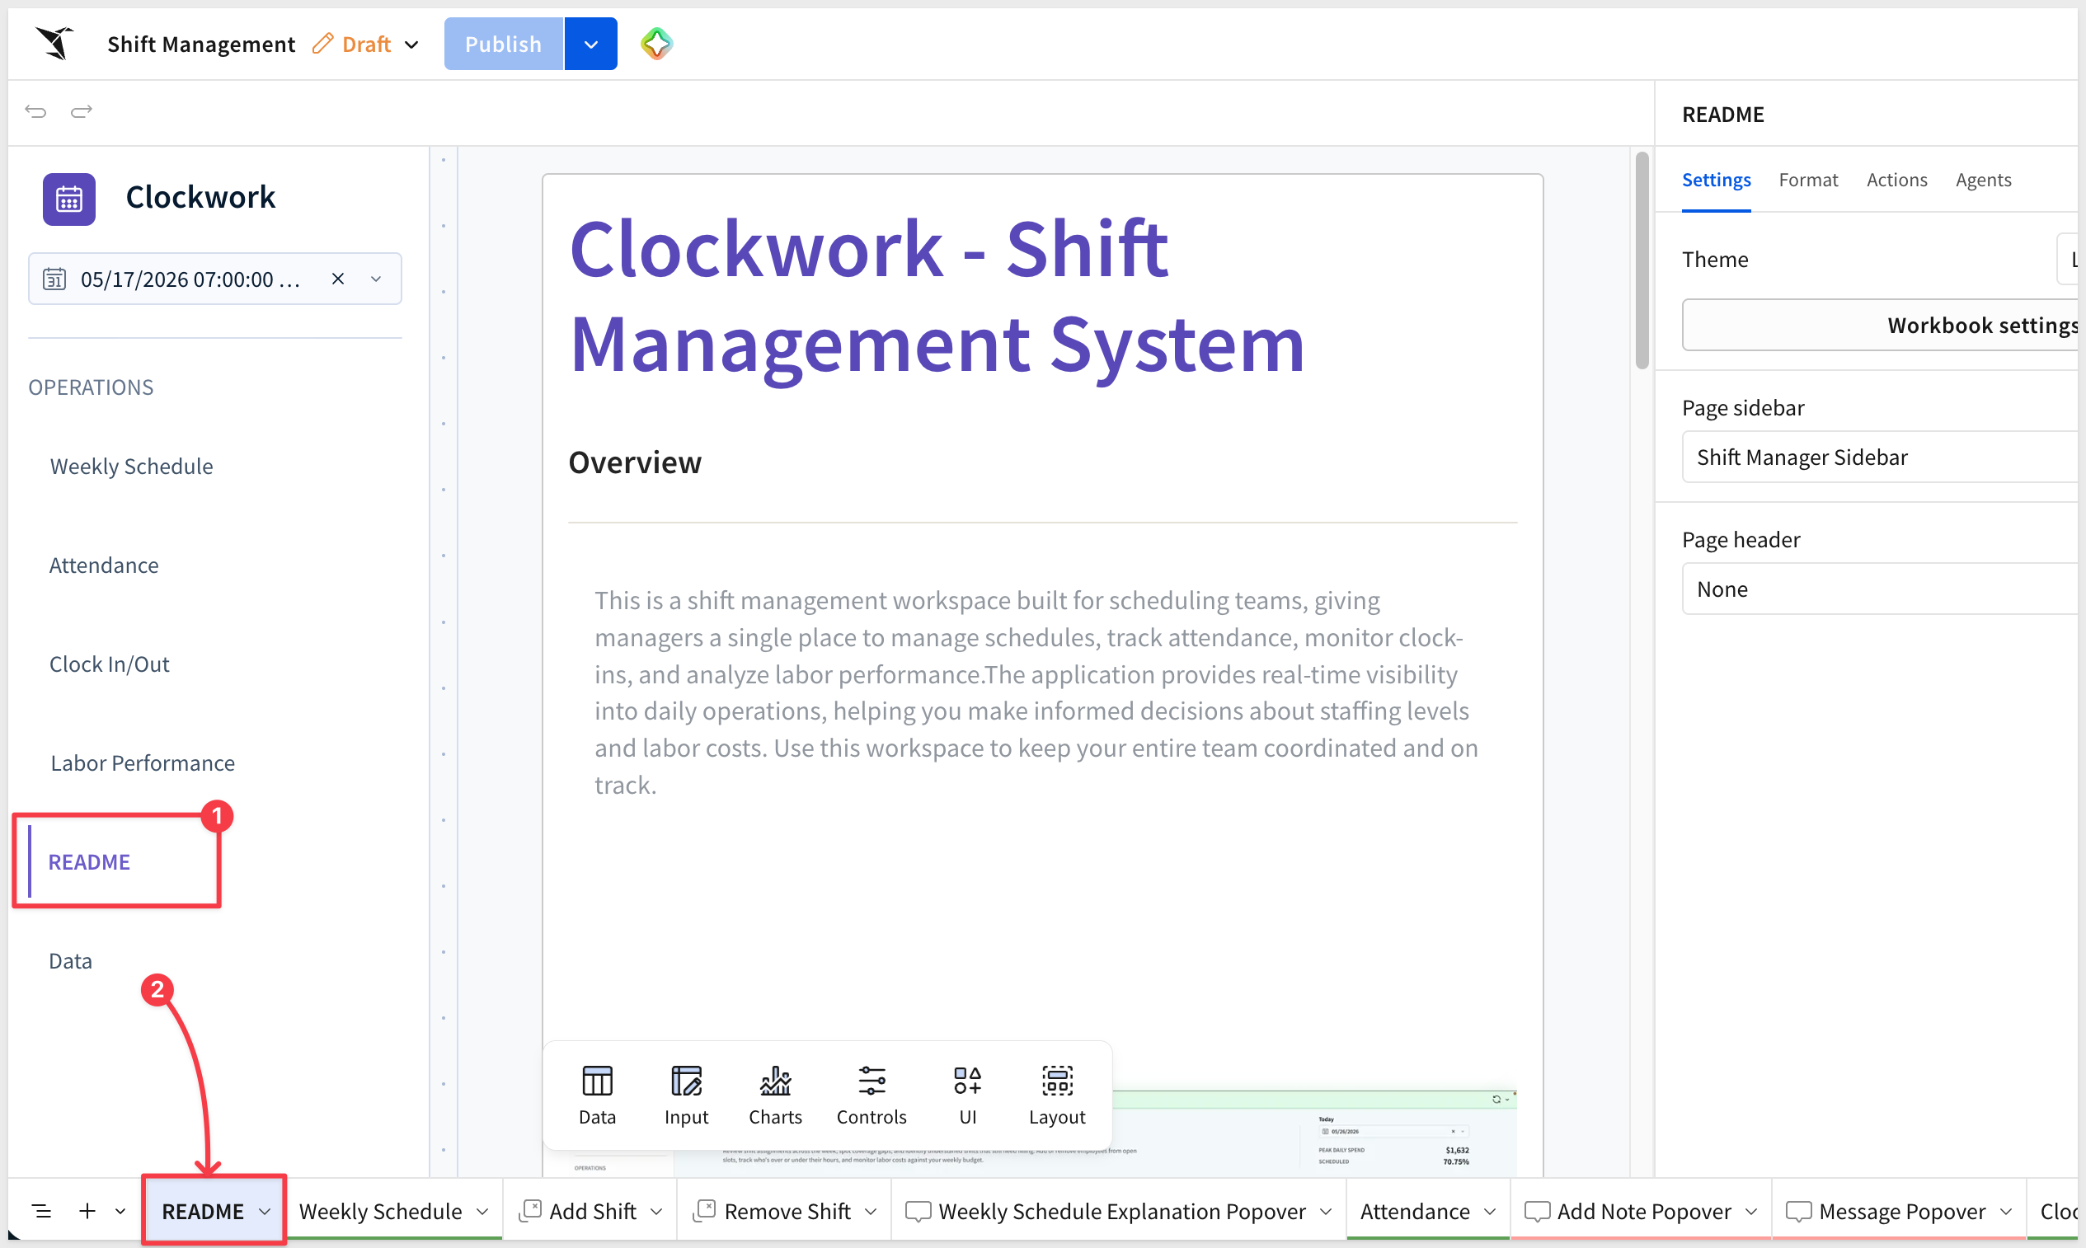Click the date range input field
This screenshot has width=2086, height=1248.
click(x=214, y=279)
